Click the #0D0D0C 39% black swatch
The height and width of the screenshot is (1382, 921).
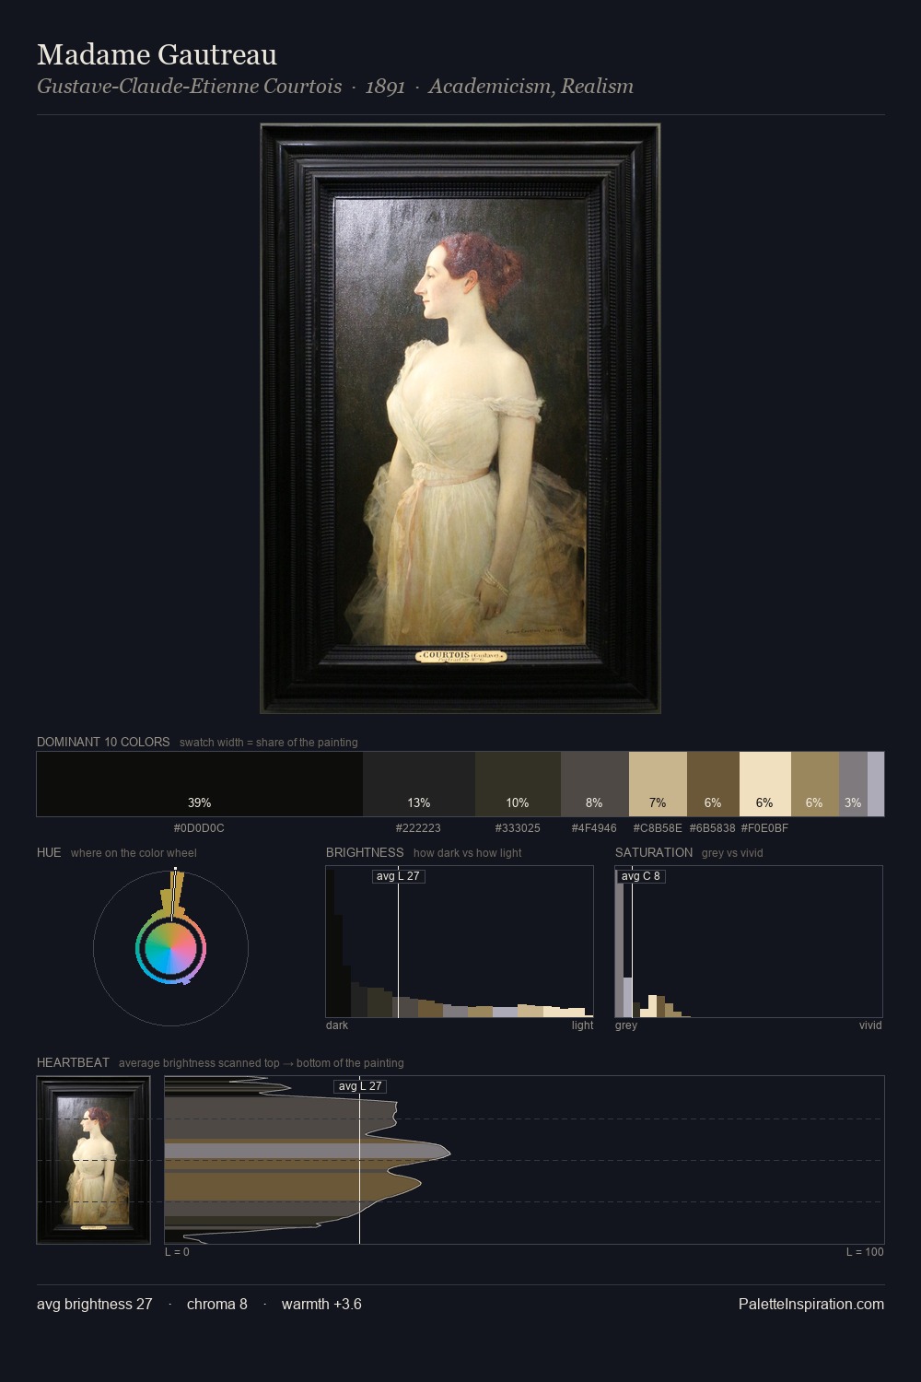point(200,784)
